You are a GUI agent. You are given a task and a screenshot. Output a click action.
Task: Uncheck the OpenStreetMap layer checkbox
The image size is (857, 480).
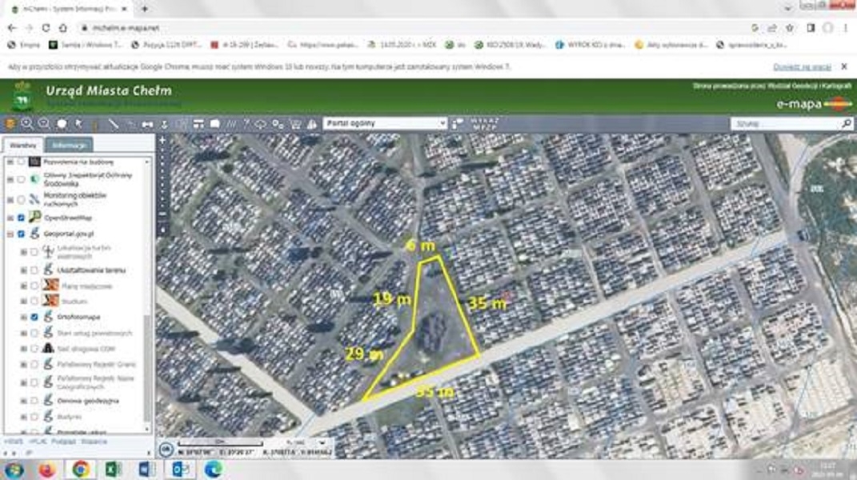pos(21,217)
